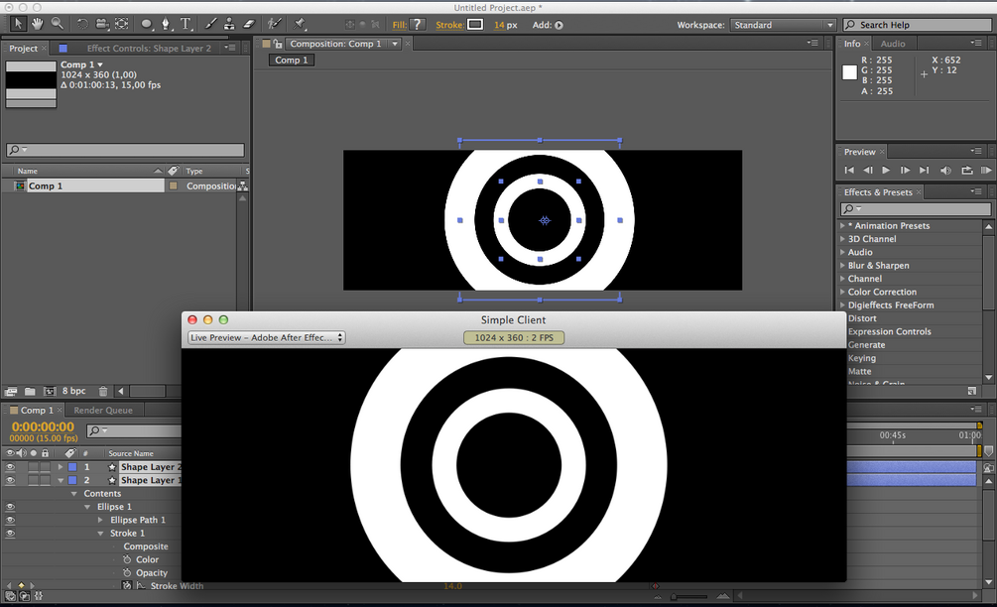Open the Info panel options menu

[x=976, y=44]
